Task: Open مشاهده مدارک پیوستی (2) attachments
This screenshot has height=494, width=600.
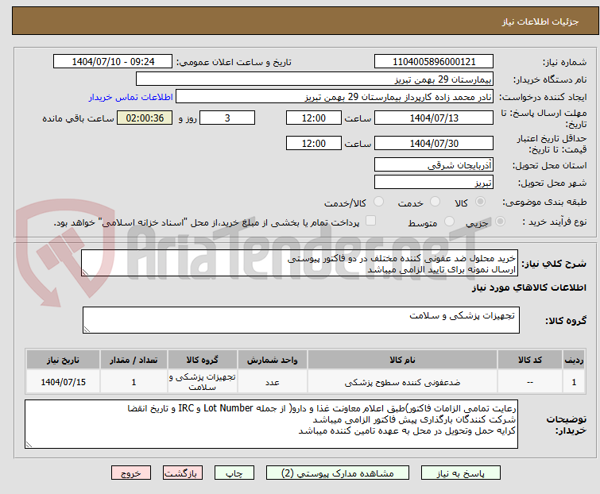Action: pos(338,473)
